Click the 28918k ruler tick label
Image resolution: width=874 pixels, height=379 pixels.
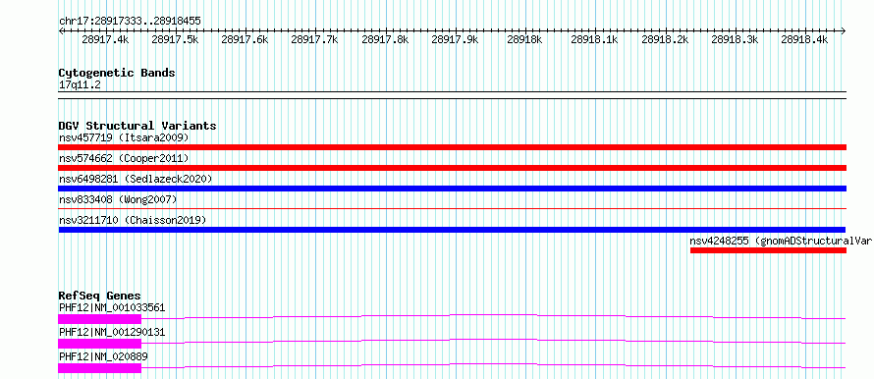click(x=524, y=39)
